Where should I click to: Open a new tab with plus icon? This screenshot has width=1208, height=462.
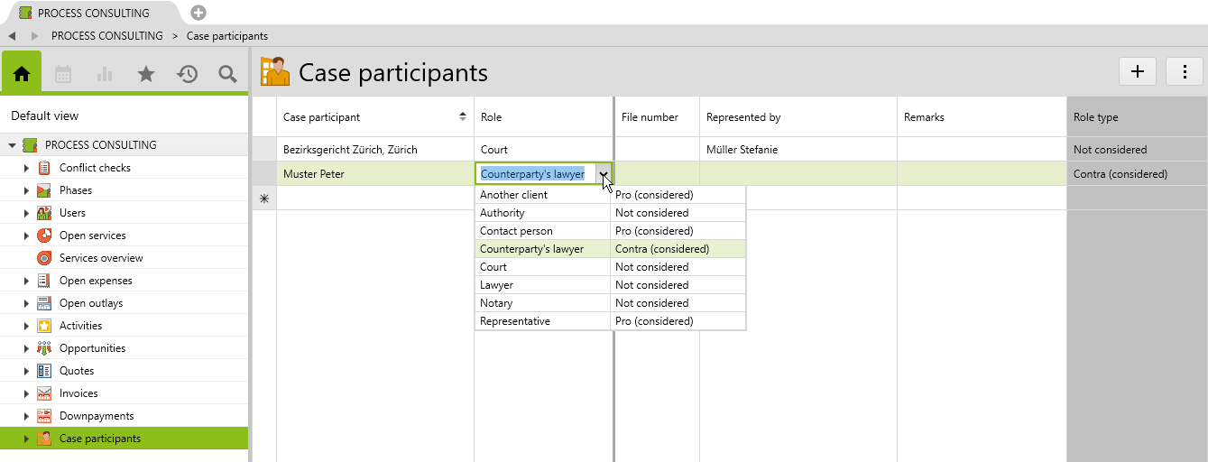tap(198, 13)
